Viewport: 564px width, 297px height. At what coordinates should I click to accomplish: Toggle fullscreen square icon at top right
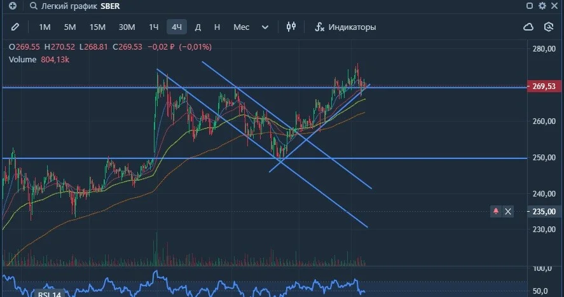(530, 6)
